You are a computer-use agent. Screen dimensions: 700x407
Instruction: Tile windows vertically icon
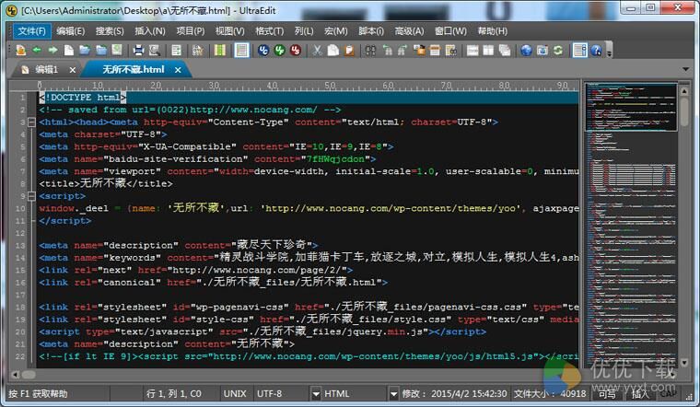pos(488,50)
